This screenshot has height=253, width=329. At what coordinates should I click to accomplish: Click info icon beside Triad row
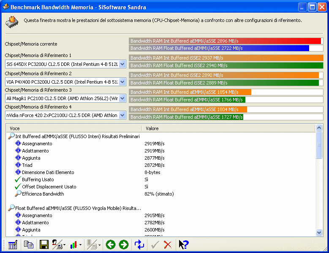(18, 165)
